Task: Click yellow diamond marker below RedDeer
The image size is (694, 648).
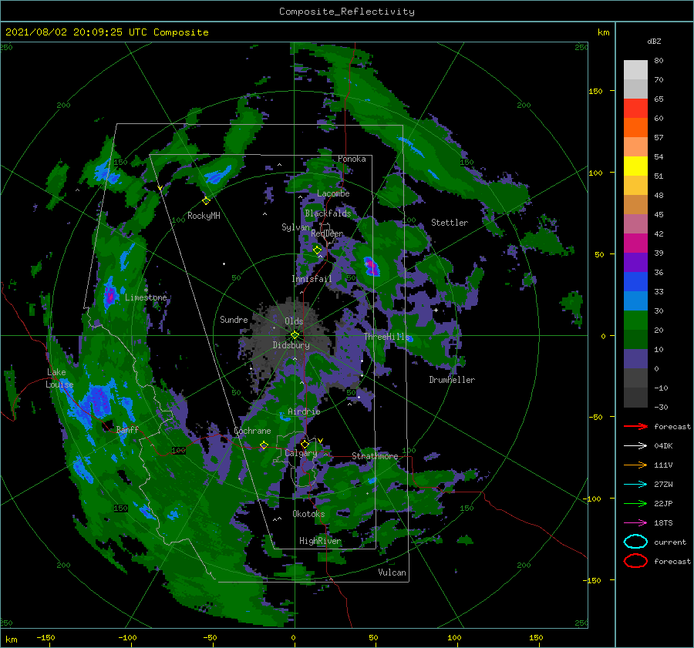Action: coord(317,250)
